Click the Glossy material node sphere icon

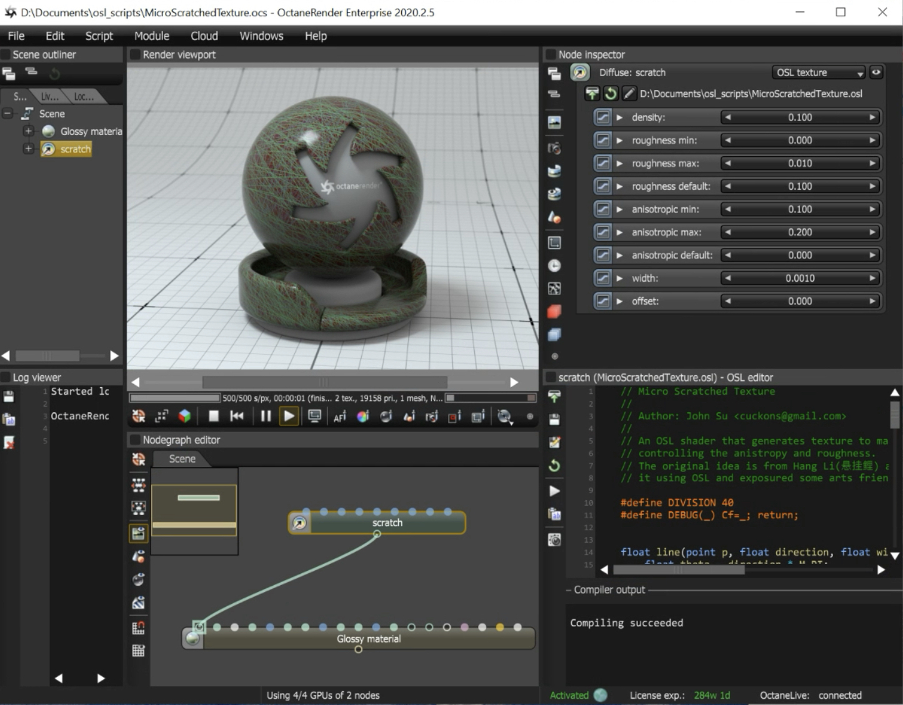pyautogui.click(x=192, y=638)
